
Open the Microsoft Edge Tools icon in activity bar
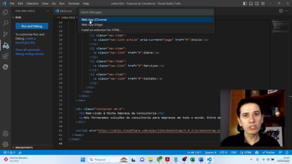coord(5,67)
